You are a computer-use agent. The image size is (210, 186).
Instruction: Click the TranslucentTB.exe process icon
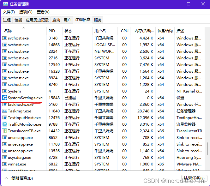[5, 131]
